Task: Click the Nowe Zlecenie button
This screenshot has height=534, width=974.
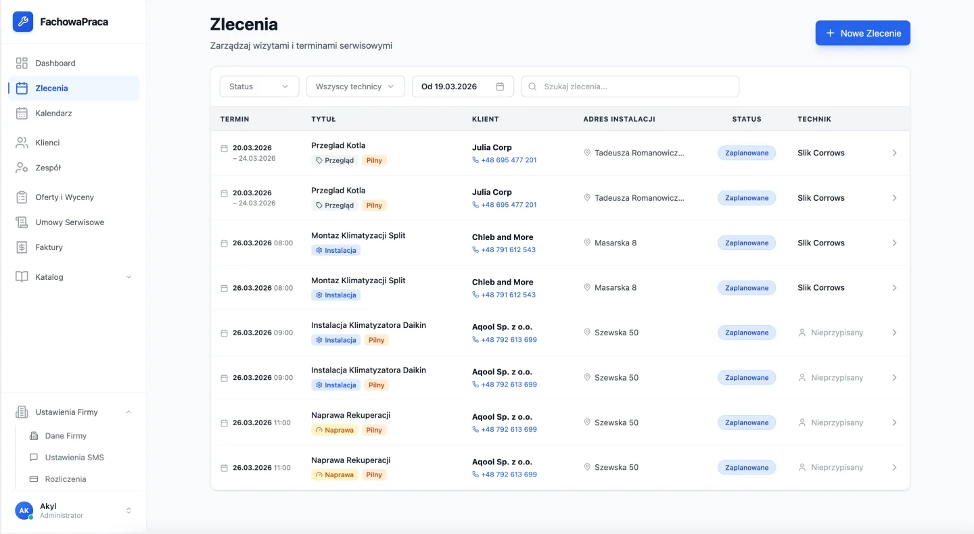Action: (862, 33)
